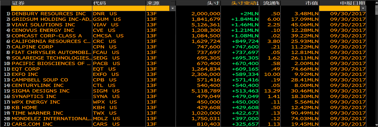Click position change +849,724
The height and width of the screenshot is (127, 378).
[245, 41]
